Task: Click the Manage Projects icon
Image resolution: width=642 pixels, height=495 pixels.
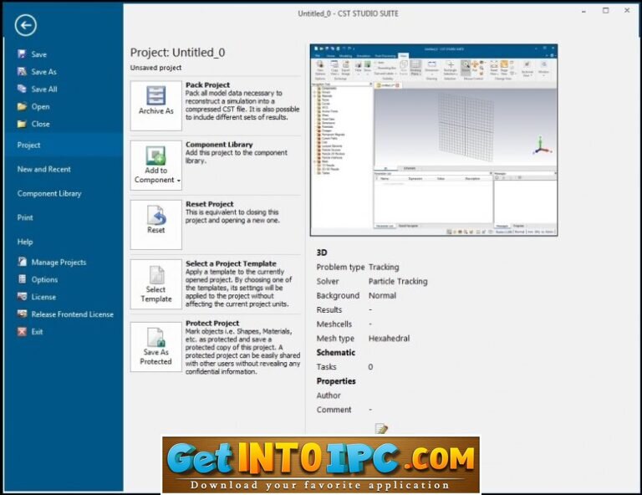Action: [x=22, y=262]
